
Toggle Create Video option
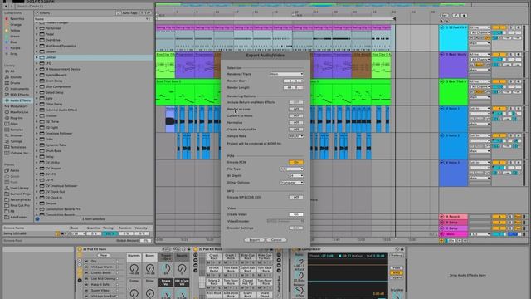coord(296,214)
